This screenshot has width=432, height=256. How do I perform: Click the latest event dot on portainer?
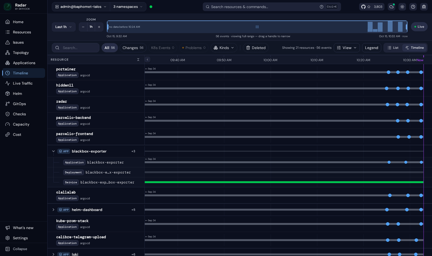[421, 72]
